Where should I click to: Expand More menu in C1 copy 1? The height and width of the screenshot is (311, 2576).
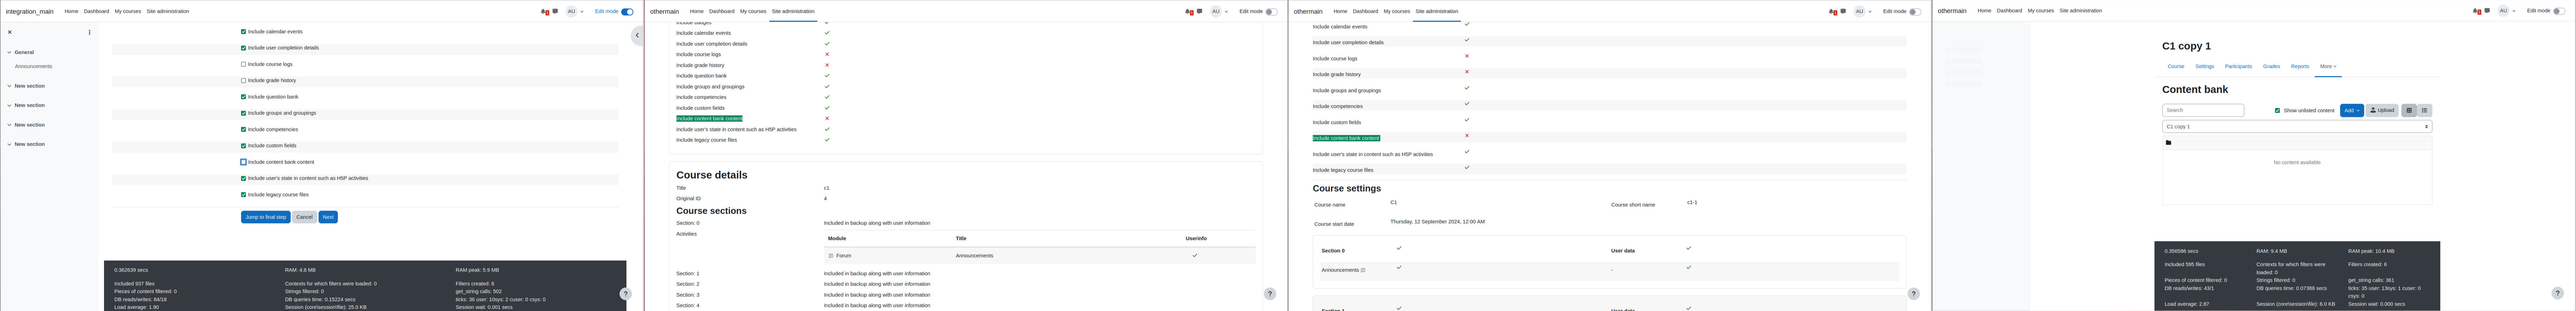tap(2328, 66)
